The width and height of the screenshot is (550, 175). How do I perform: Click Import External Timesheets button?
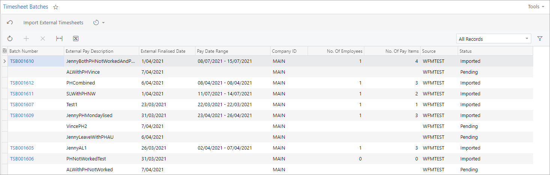tap(53, 23)
